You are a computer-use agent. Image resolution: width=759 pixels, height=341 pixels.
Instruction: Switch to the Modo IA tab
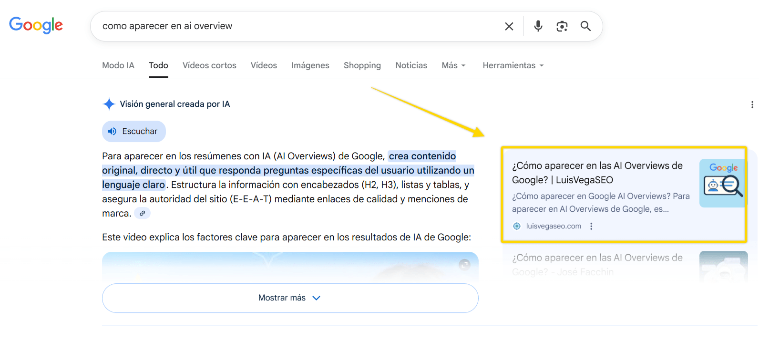118,65
